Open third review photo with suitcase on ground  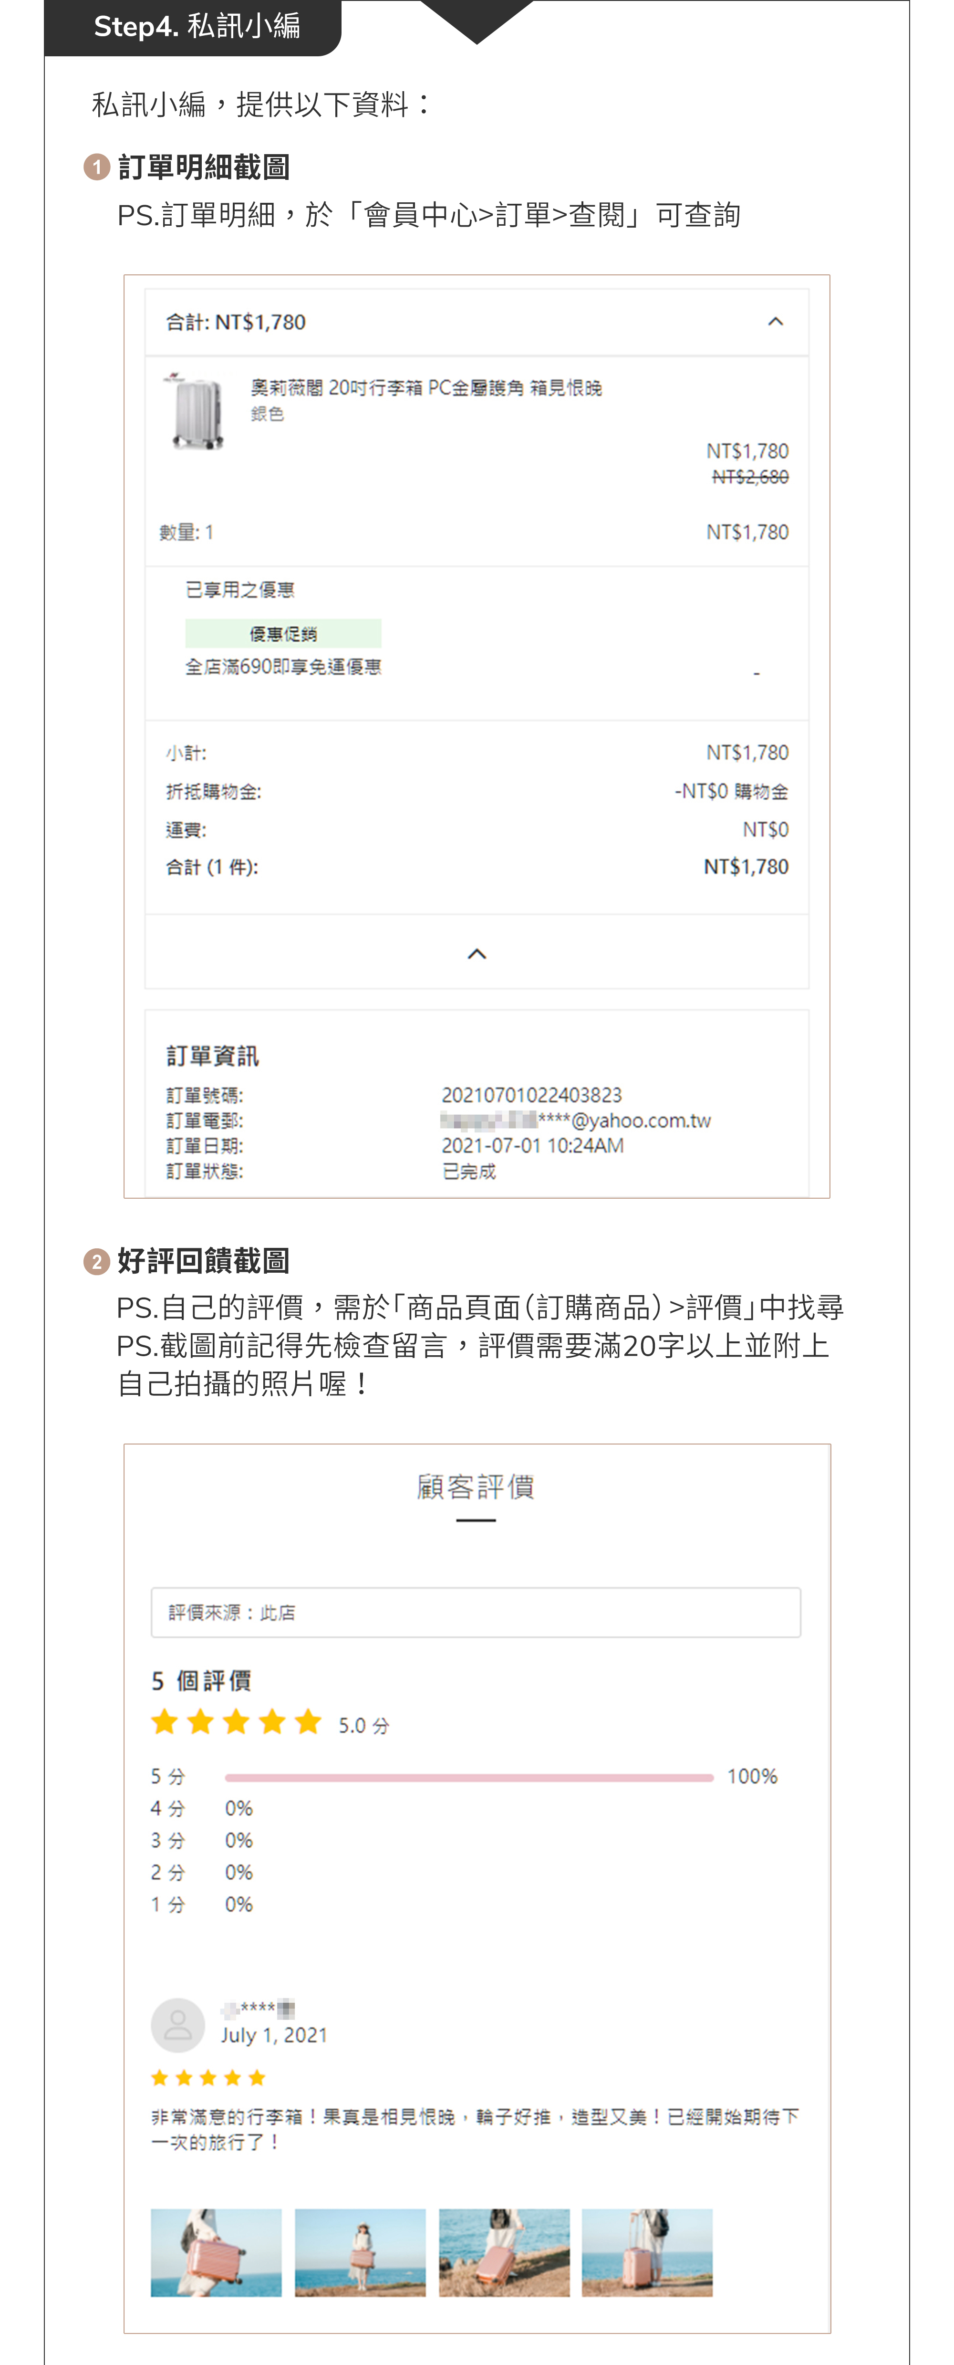[x=504, y=2252]
